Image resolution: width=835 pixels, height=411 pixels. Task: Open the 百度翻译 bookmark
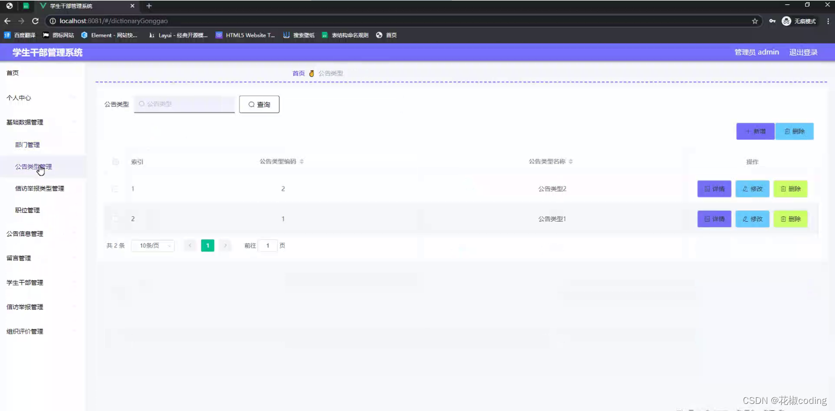point(20,35)
